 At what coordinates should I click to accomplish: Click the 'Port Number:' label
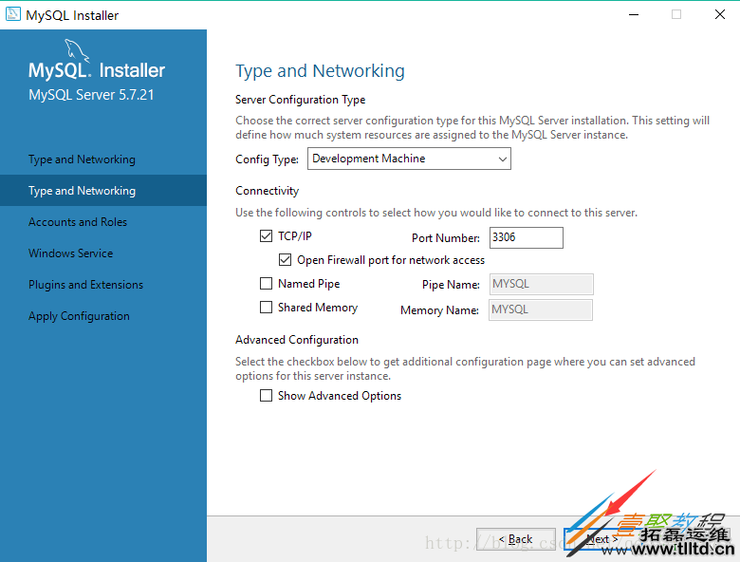pyautogui.click(x=446, y=238)
